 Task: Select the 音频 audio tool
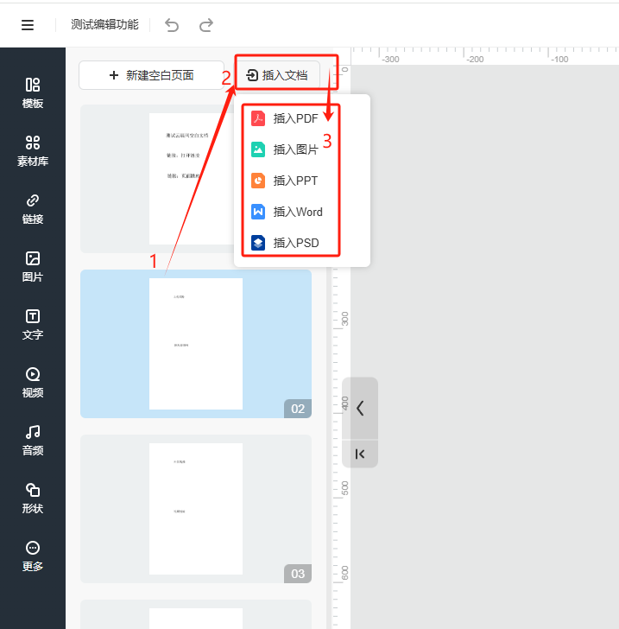pos(33,441)
